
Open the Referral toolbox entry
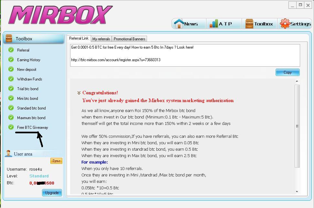[x=23, y=50]
